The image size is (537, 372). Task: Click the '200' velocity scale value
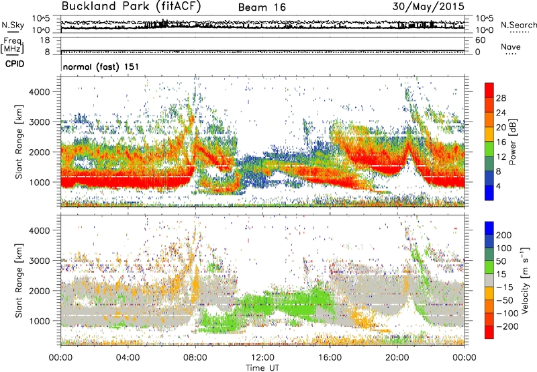(504, 235)
